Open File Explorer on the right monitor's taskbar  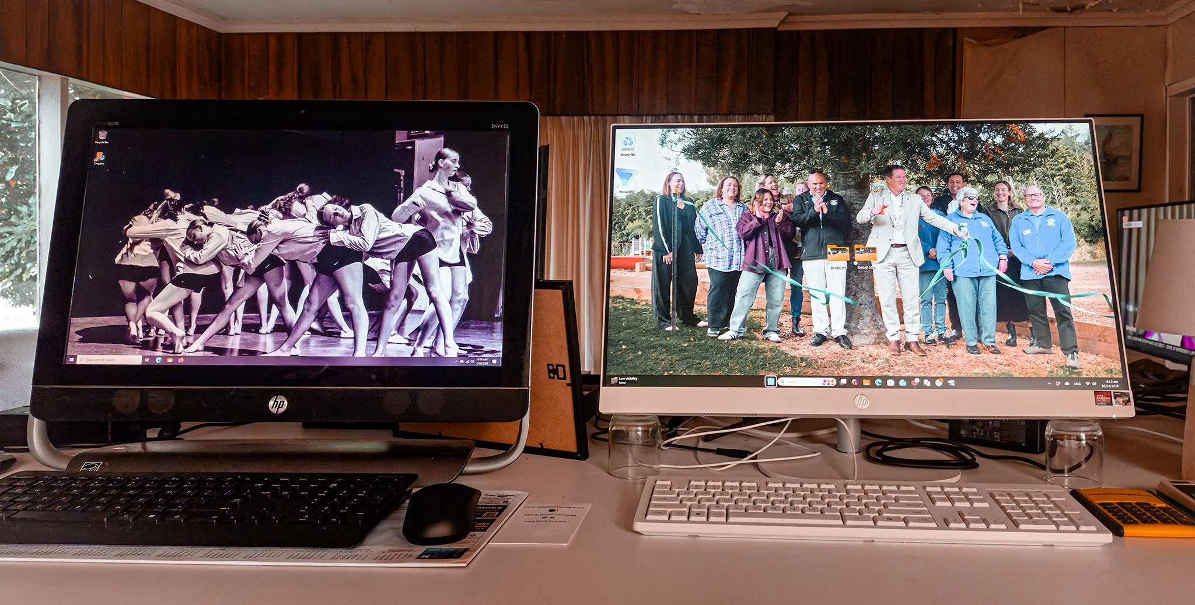click(866, 382)
